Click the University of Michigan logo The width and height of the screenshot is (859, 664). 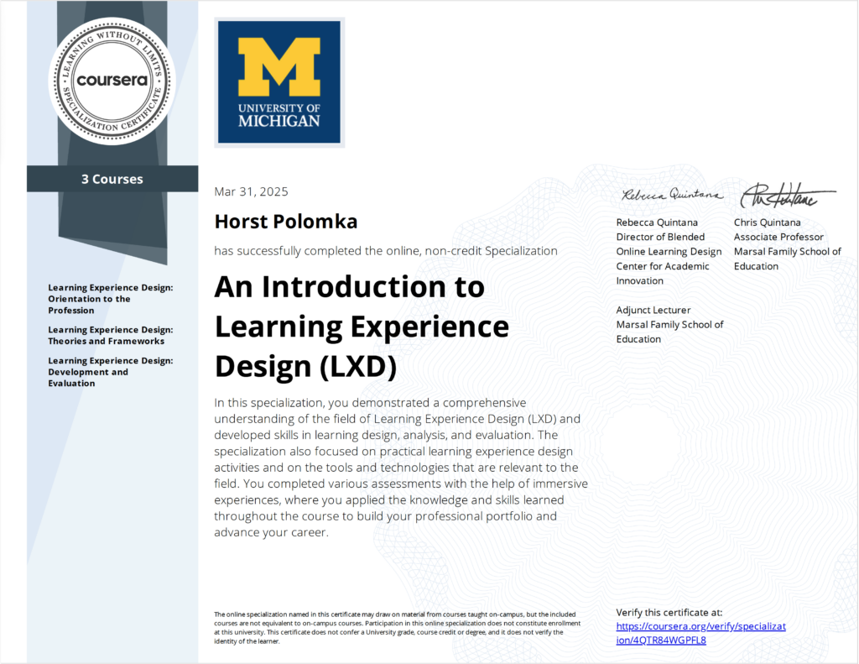279,82
